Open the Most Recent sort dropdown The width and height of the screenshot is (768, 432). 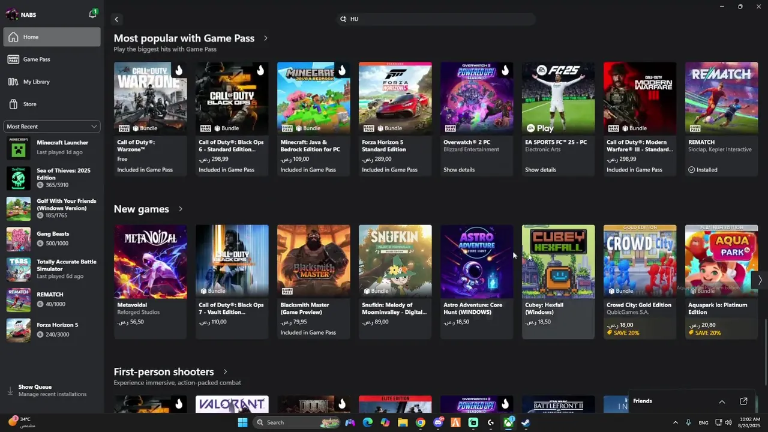pos(52,127)
